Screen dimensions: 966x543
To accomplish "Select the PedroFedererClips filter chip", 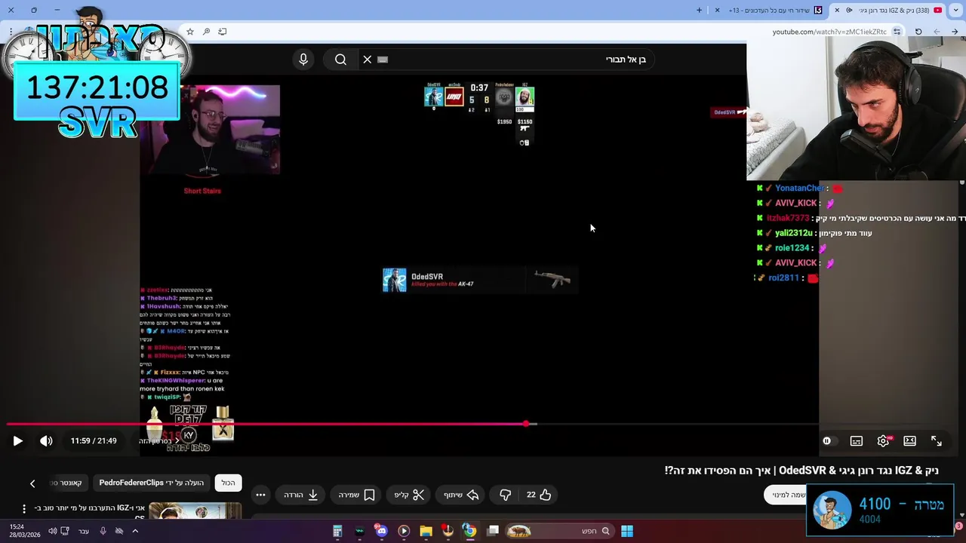I will pos(152,483).
